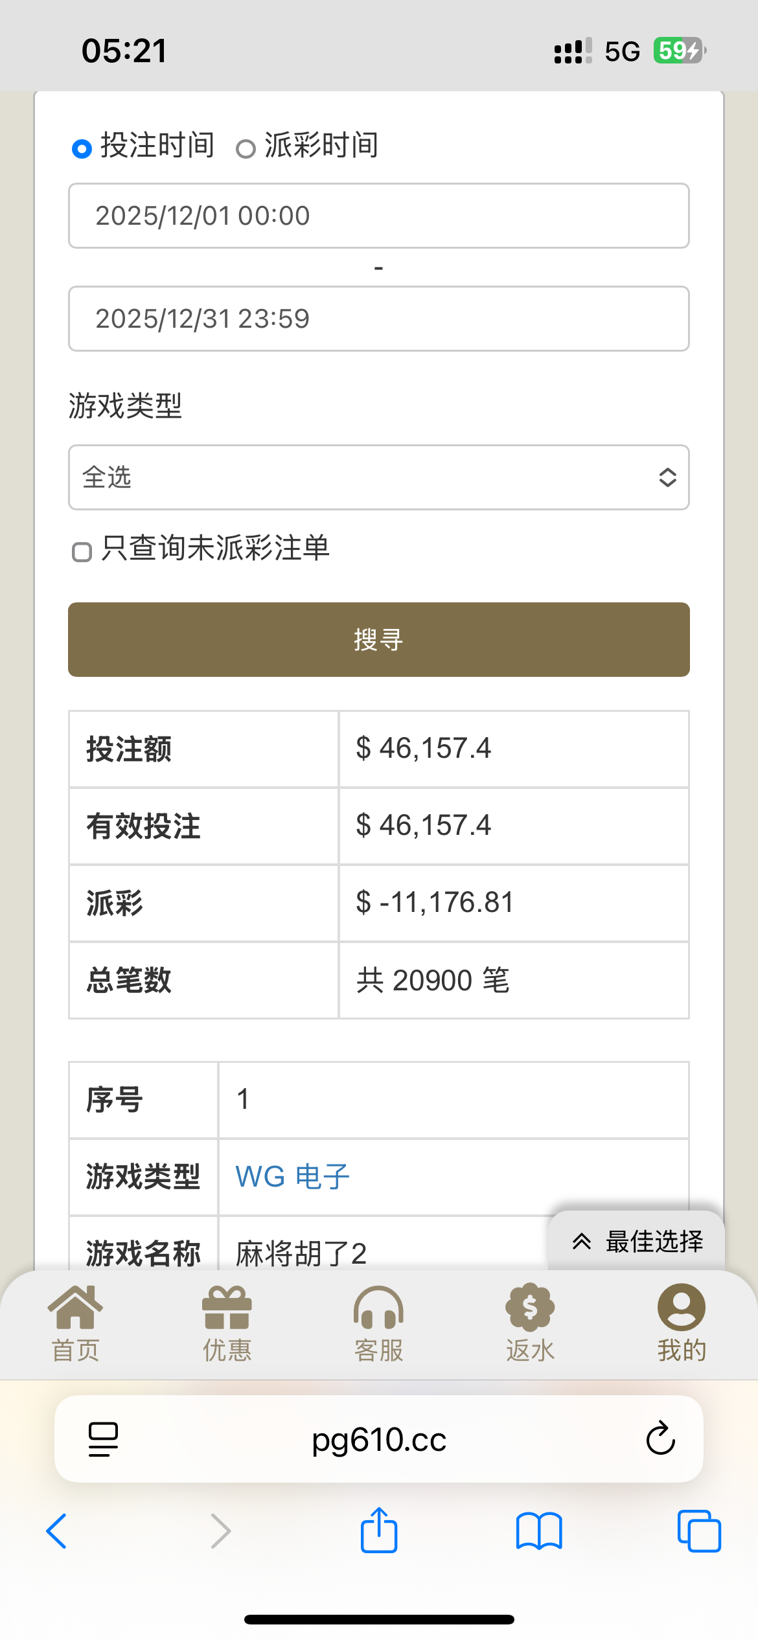Viewport: 758px width, 1640px height.
Task: Go back using the Safari back arrow
Action: [x=57, y=1531]
